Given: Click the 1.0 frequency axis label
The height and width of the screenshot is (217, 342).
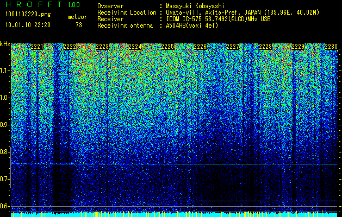Looking at the screenshot, I should tap(5, 98).
